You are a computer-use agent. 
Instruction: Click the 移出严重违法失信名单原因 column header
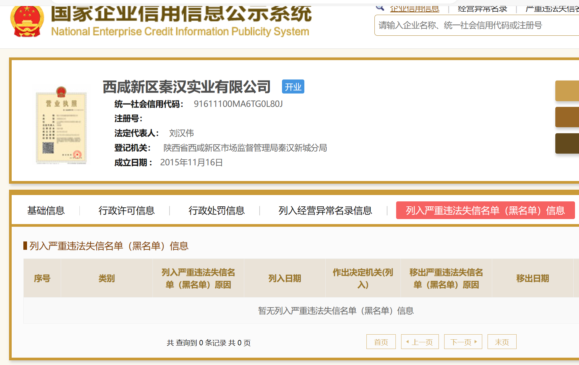(446, 278)
